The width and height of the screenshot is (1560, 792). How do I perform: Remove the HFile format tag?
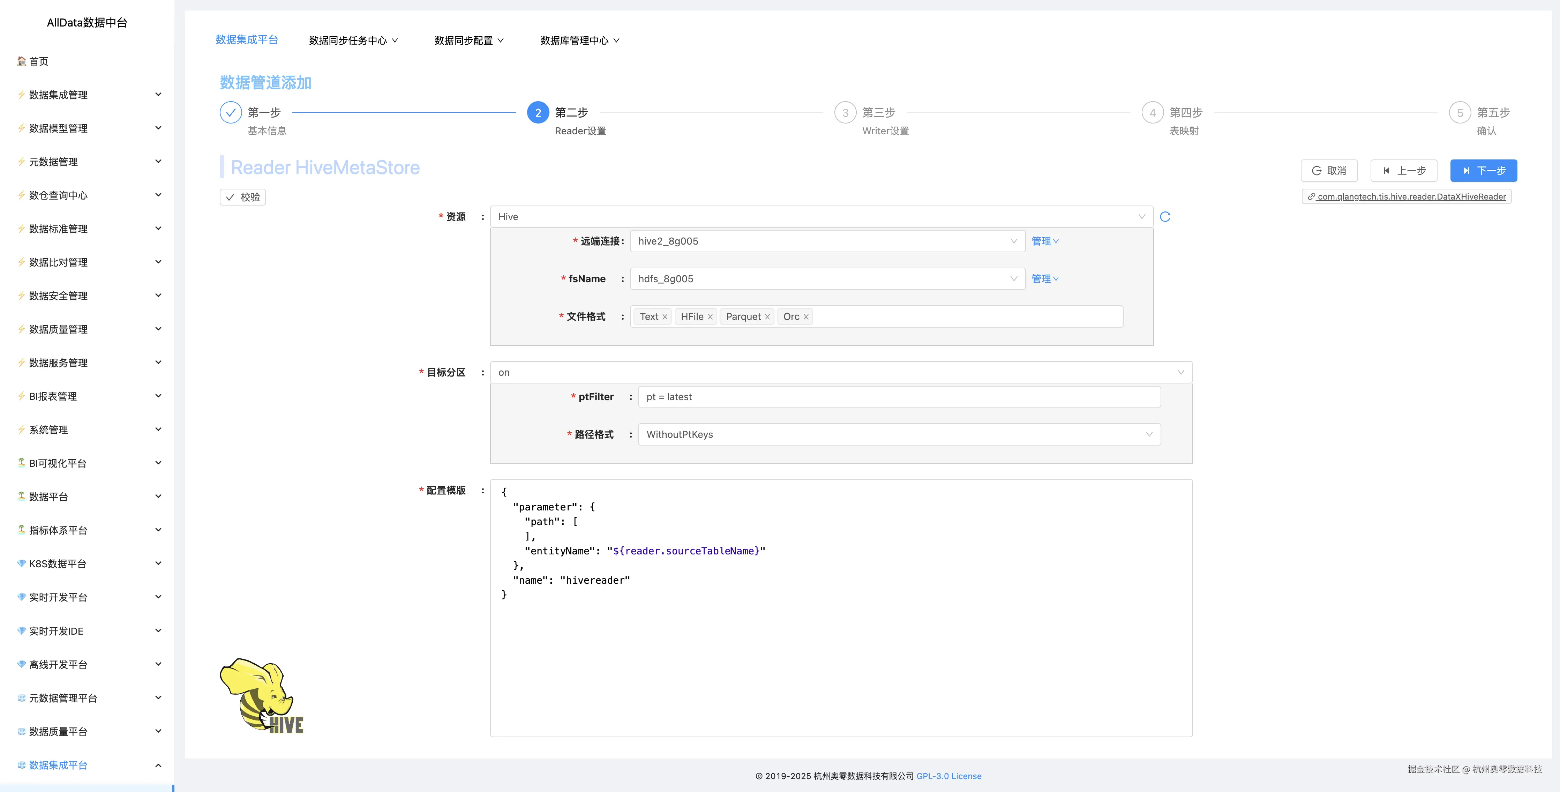710,317
